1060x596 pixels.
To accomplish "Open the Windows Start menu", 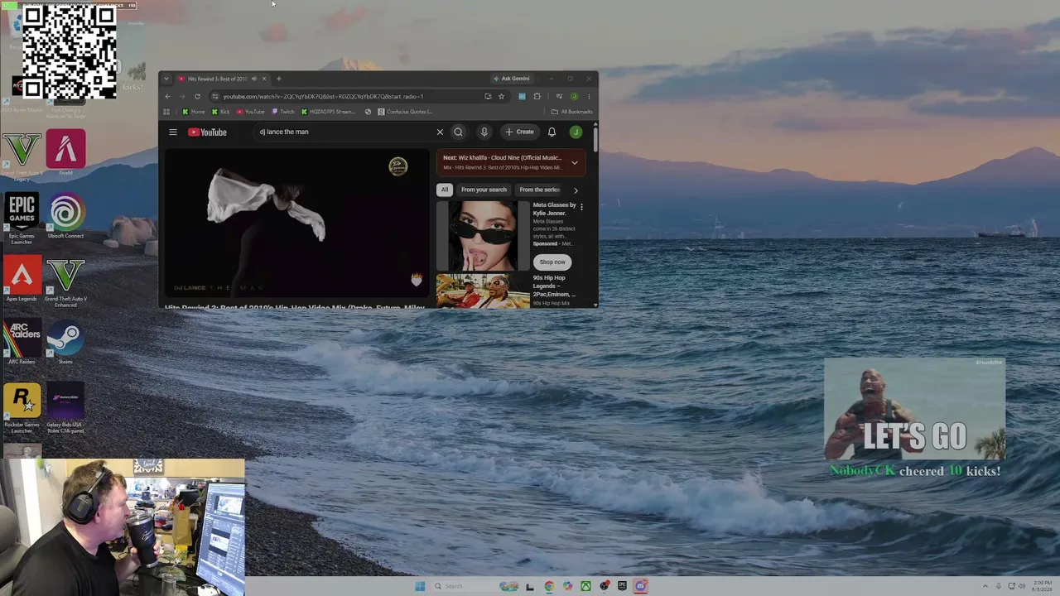I will point(420,586).
